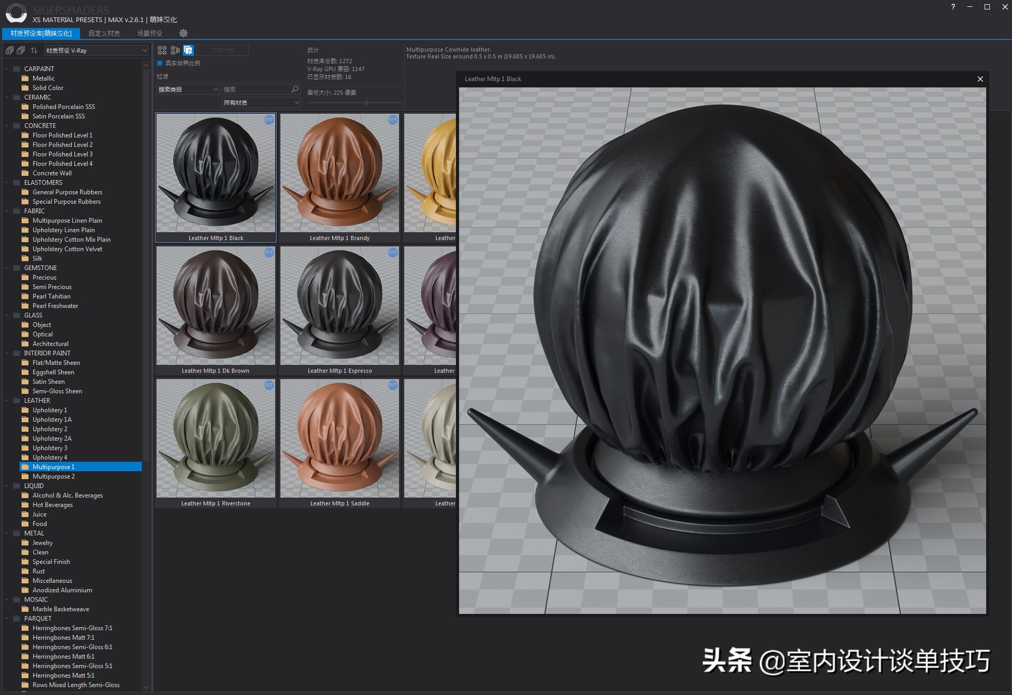Viewport: 1012px width, 695px height.
Task: Open the 所有材质 filter dropdown
Action: [x=261, y=102]
